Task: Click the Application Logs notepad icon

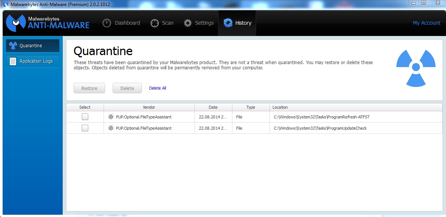Action: (x=13, y=61)
